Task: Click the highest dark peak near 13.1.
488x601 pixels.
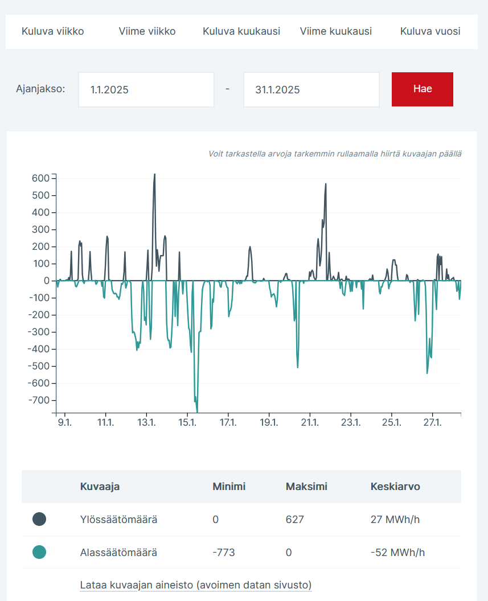Action: [x=154, y=176]
